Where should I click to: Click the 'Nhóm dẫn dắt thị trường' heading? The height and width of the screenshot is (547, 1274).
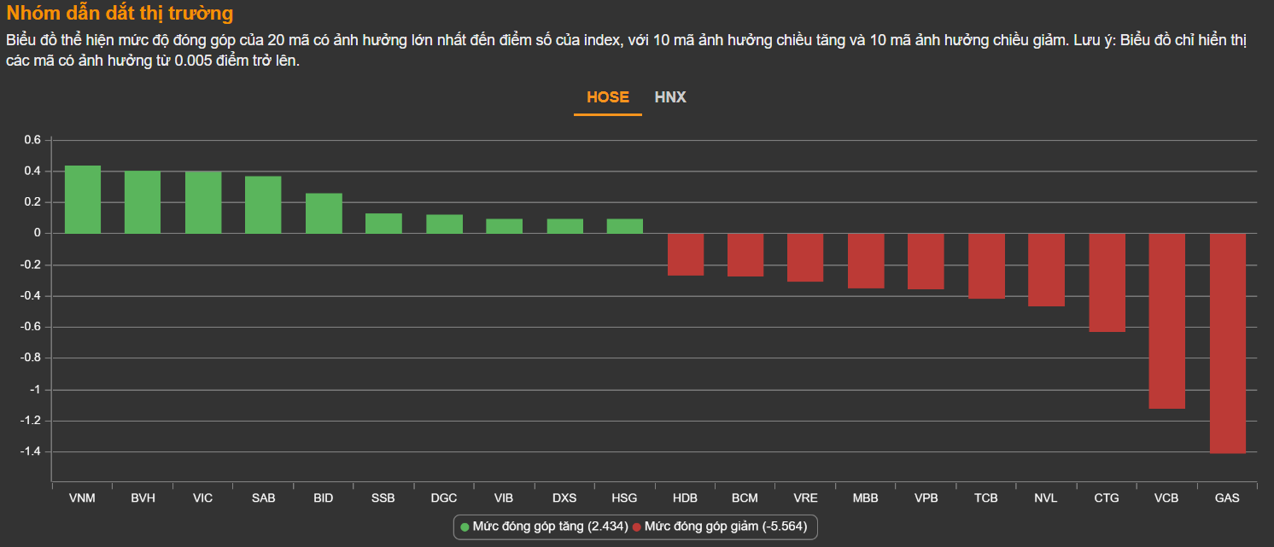pos(120,14)
